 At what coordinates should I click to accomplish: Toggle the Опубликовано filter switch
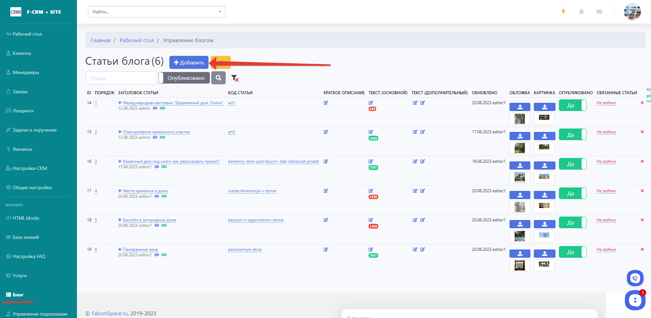(184, 78)
